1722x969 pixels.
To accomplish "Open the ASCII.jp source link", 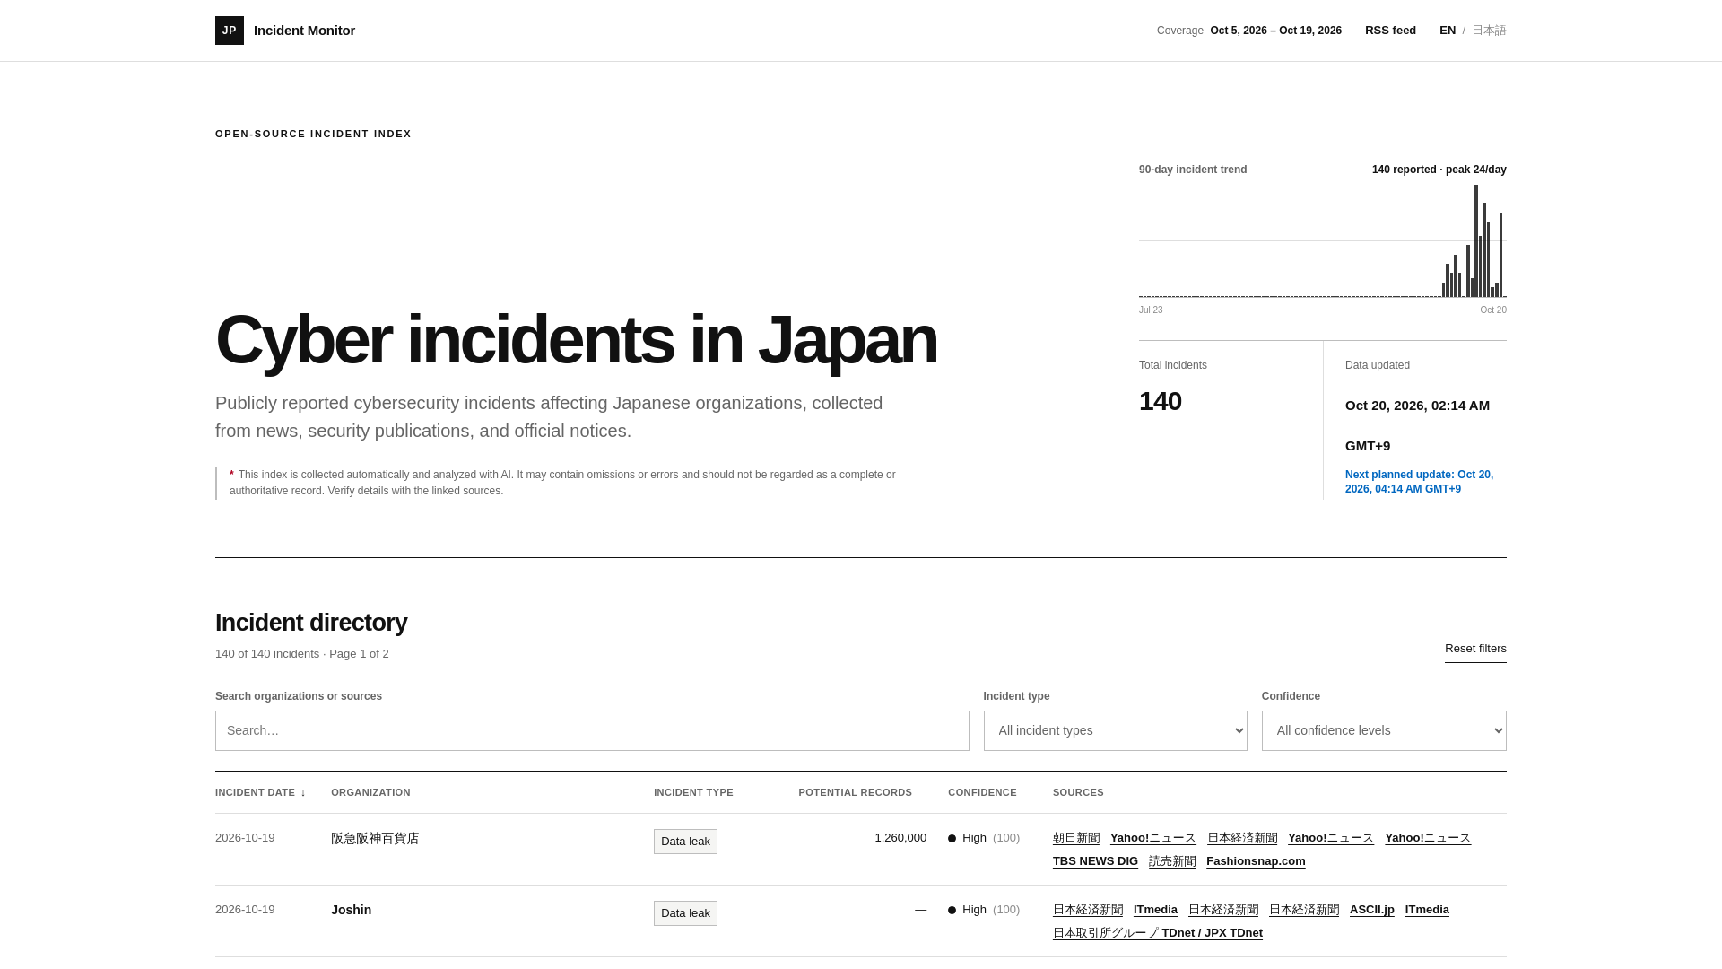I will point(1372,910).
